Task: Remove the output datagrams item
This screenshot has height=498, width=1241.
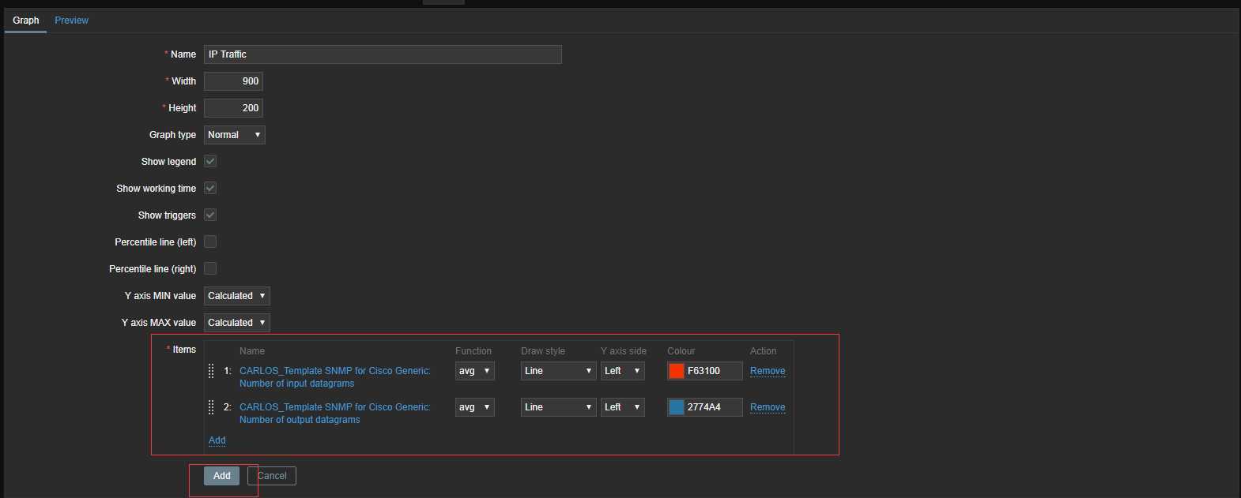Action: (768, 407)
